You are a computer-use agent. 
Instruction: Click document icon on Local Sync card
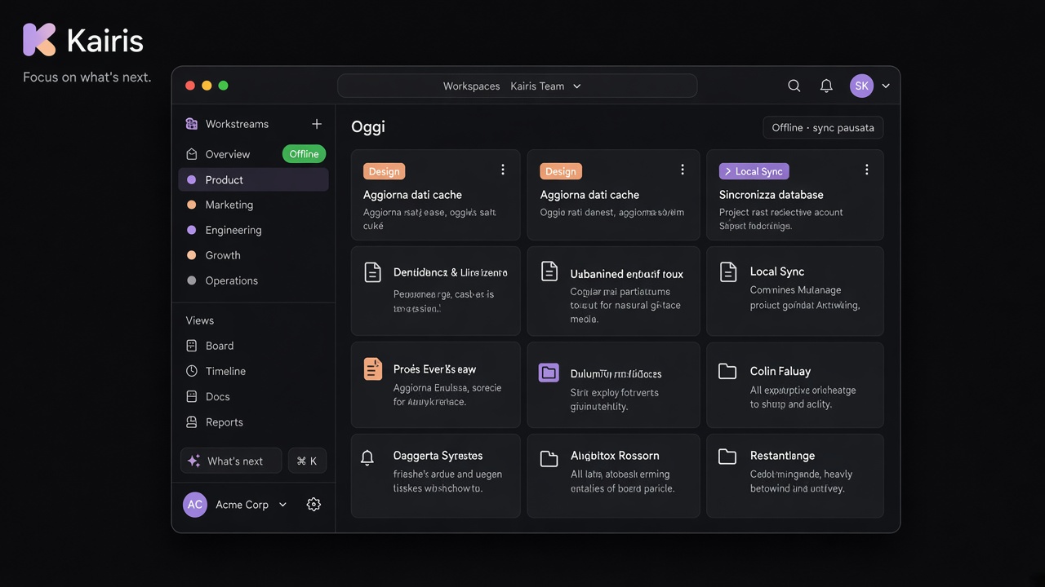[727, 272]
